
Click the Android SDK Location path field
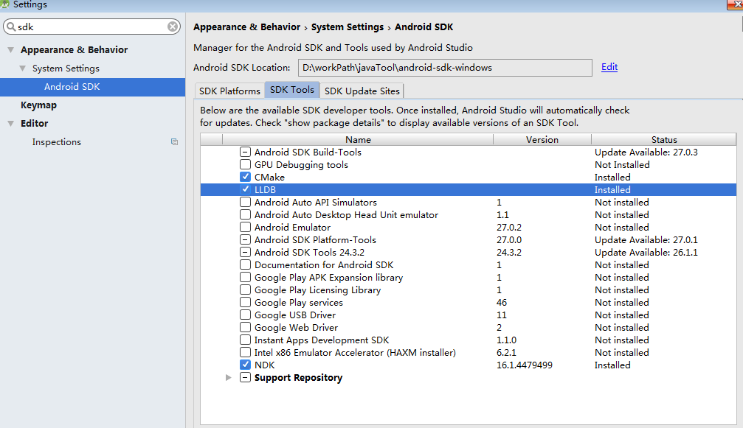click(445, 68)
